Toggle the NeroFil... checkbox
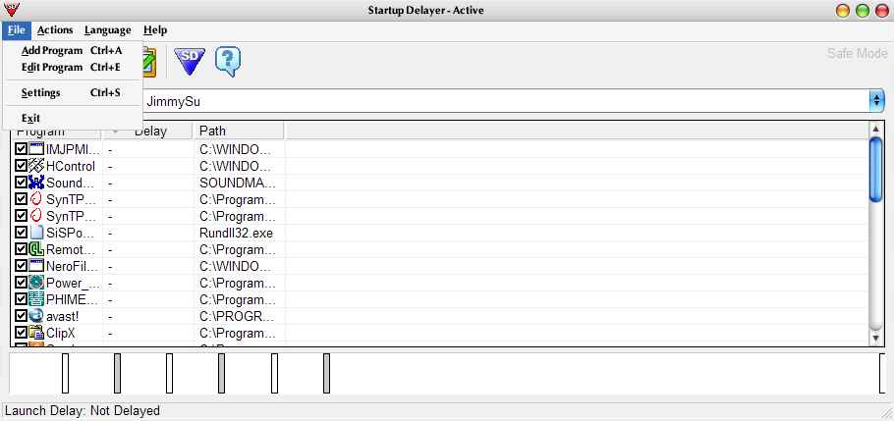 tap(21, 266)
